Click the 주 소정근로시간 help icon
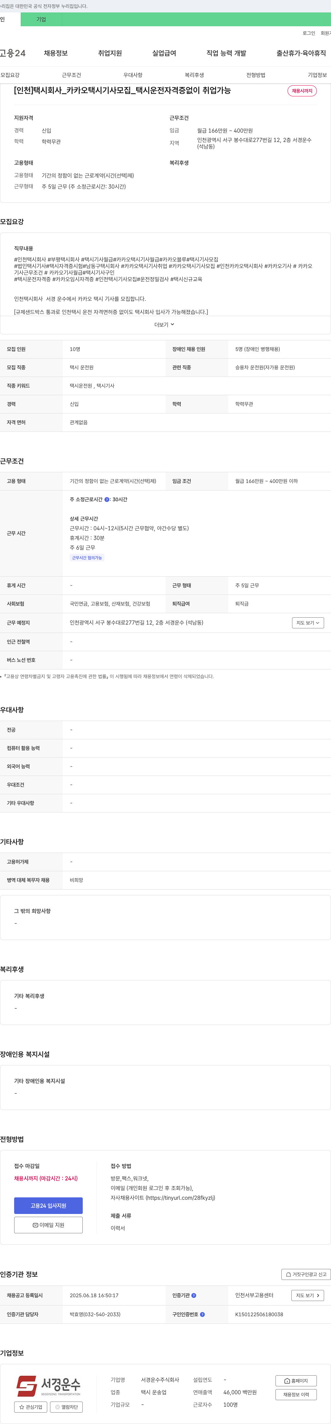The height and width of the screenshot is (1424, 331). pyautogui.click(x=107, y=499)
